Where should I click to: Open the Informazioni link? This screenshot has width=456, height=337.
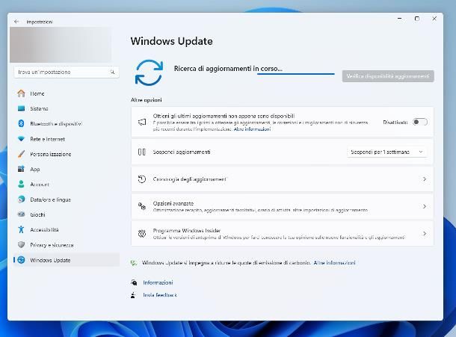pos(158,282)
